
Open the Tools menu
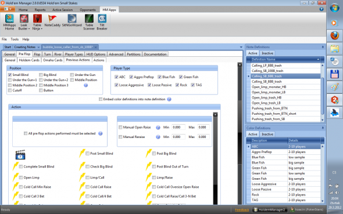click(x=15, y=39)
